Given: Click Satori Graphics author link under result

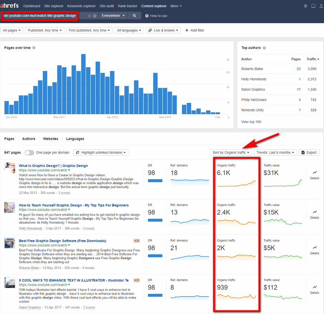Looking at the screenshot, I should [x=30, y=308].
